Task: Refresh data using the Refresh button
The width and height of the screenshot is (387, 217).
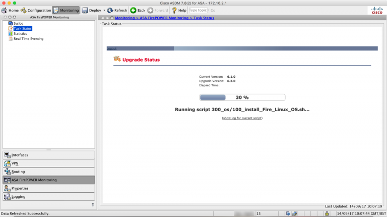Action: [x=117, y=11]
